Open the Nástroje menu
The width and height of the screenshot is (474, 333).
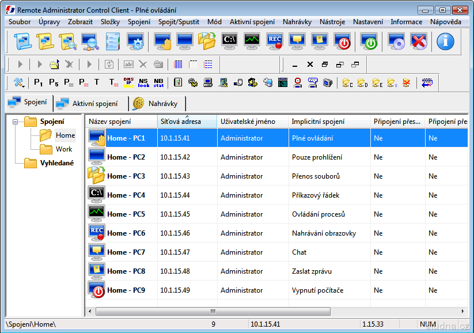tap(332, 22)
